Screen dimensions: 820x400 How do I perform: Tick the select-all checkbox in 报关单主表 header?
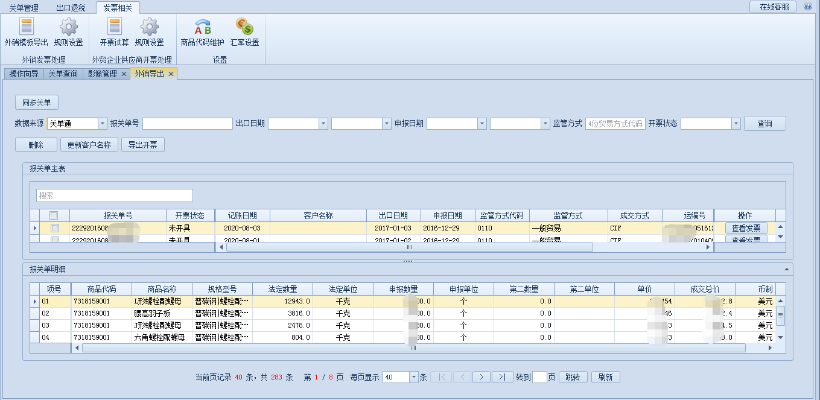[x=54, y=215]
